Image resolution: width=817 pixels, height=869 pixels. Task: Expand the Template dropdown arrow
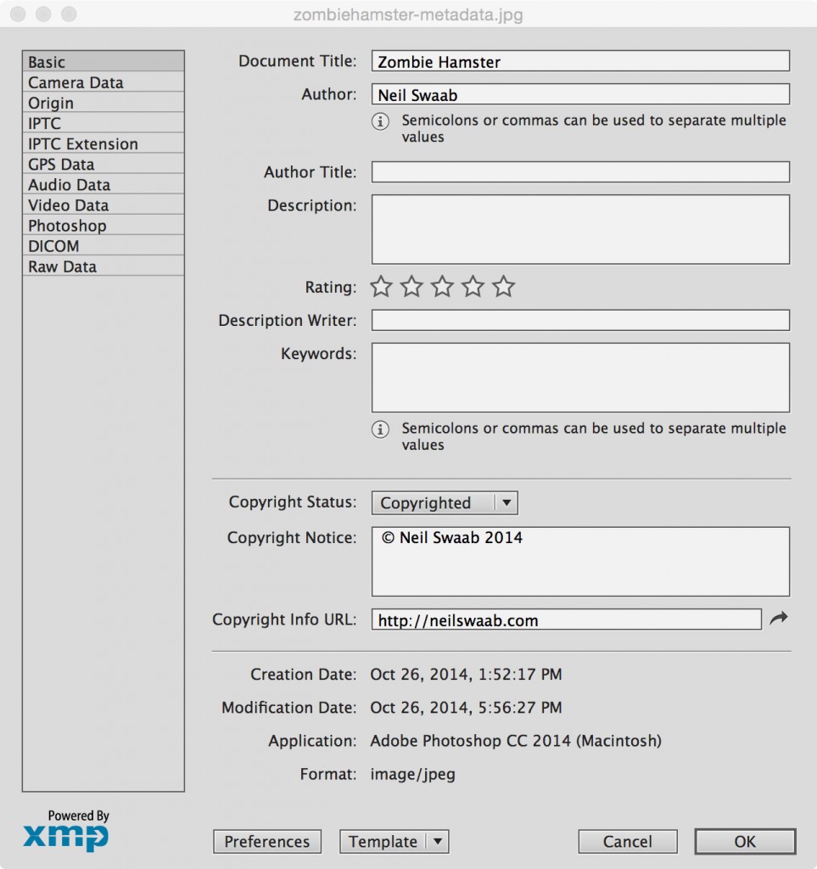coord(438,841)
